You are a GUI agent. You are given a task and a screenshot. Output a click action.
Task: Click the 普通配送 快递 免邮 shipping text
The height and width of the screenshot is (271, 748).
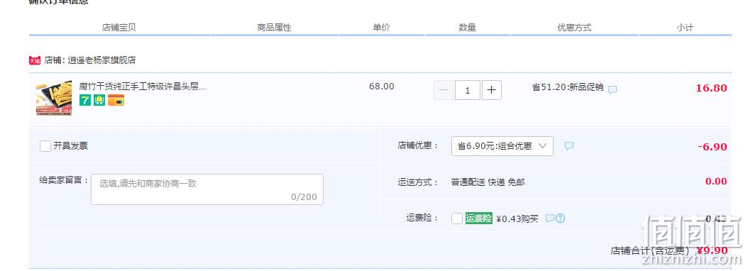point(488,182)
